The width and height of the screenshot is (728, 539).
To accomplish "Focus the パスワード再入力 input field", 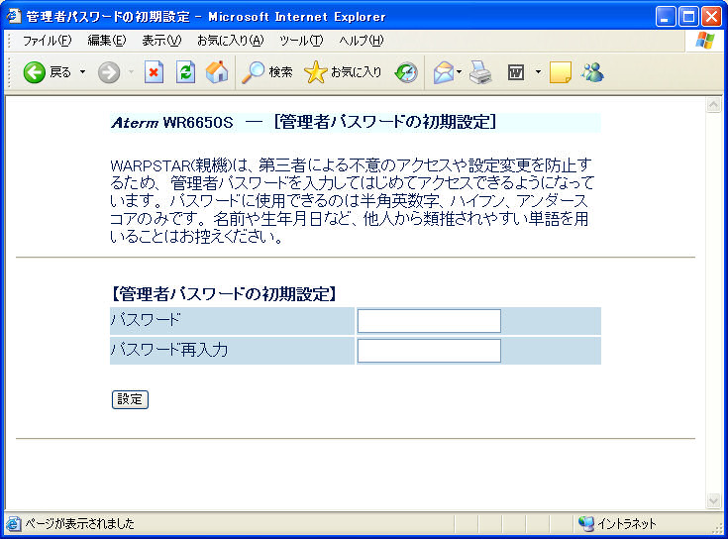I will [429, 351].
